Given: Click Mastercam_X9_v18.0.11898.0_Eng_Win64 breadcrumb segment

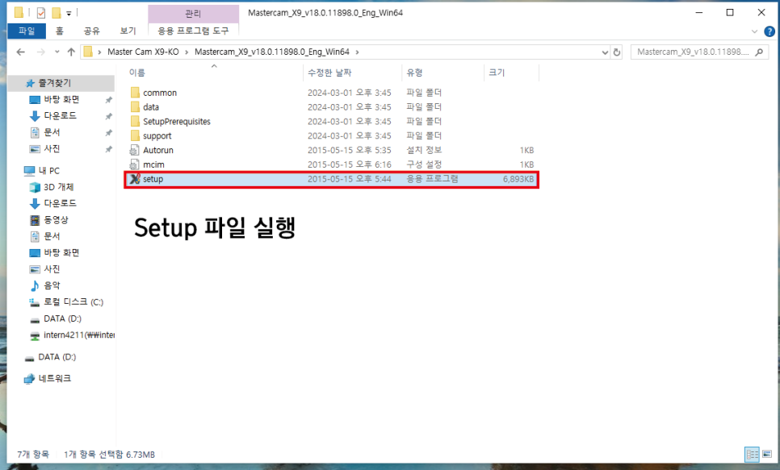Looking at the screenshot, I should [x=272, y=52].
